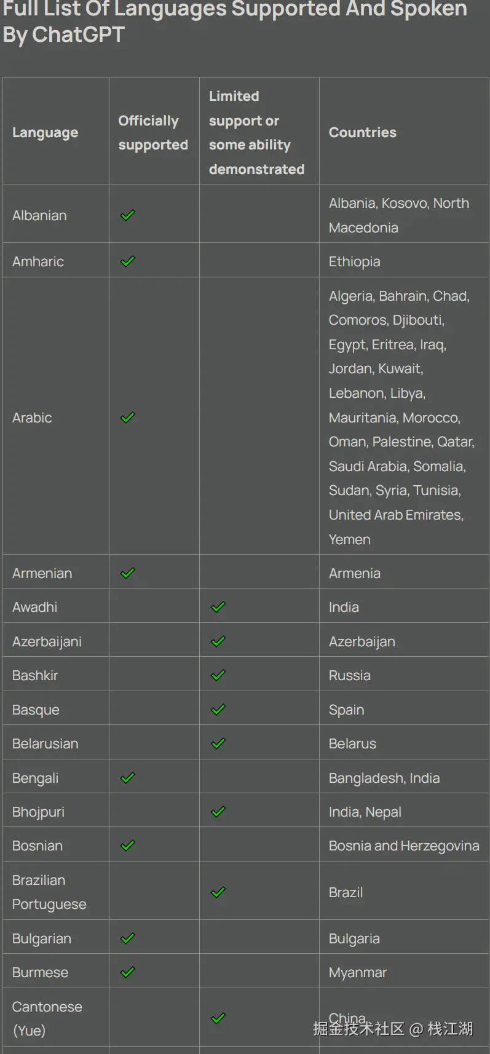The height and width of the screenshot is (1054, 490).
Task: Click the Cantonese (Yue) row checkmark
Action: [218, 1018]
